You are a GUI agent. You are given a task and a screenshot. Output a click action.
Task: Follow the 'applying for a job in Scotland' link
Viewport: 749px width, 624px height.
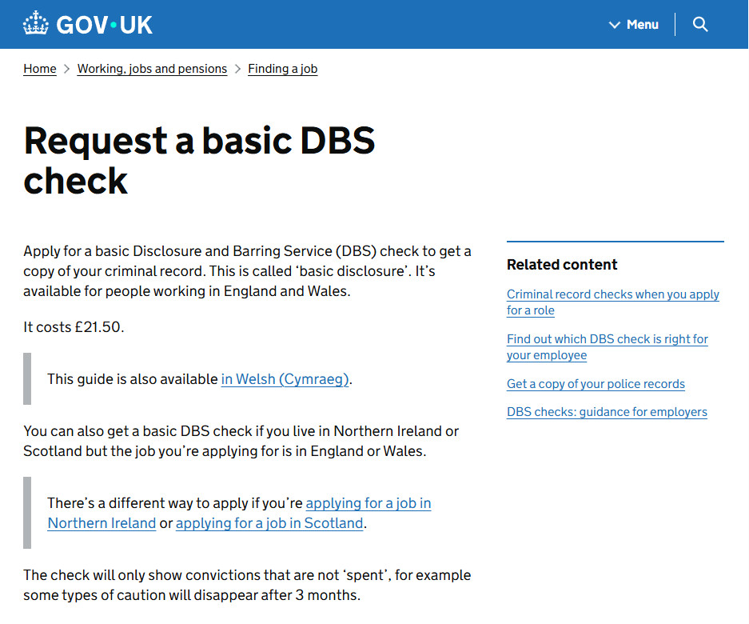[269, 523]
